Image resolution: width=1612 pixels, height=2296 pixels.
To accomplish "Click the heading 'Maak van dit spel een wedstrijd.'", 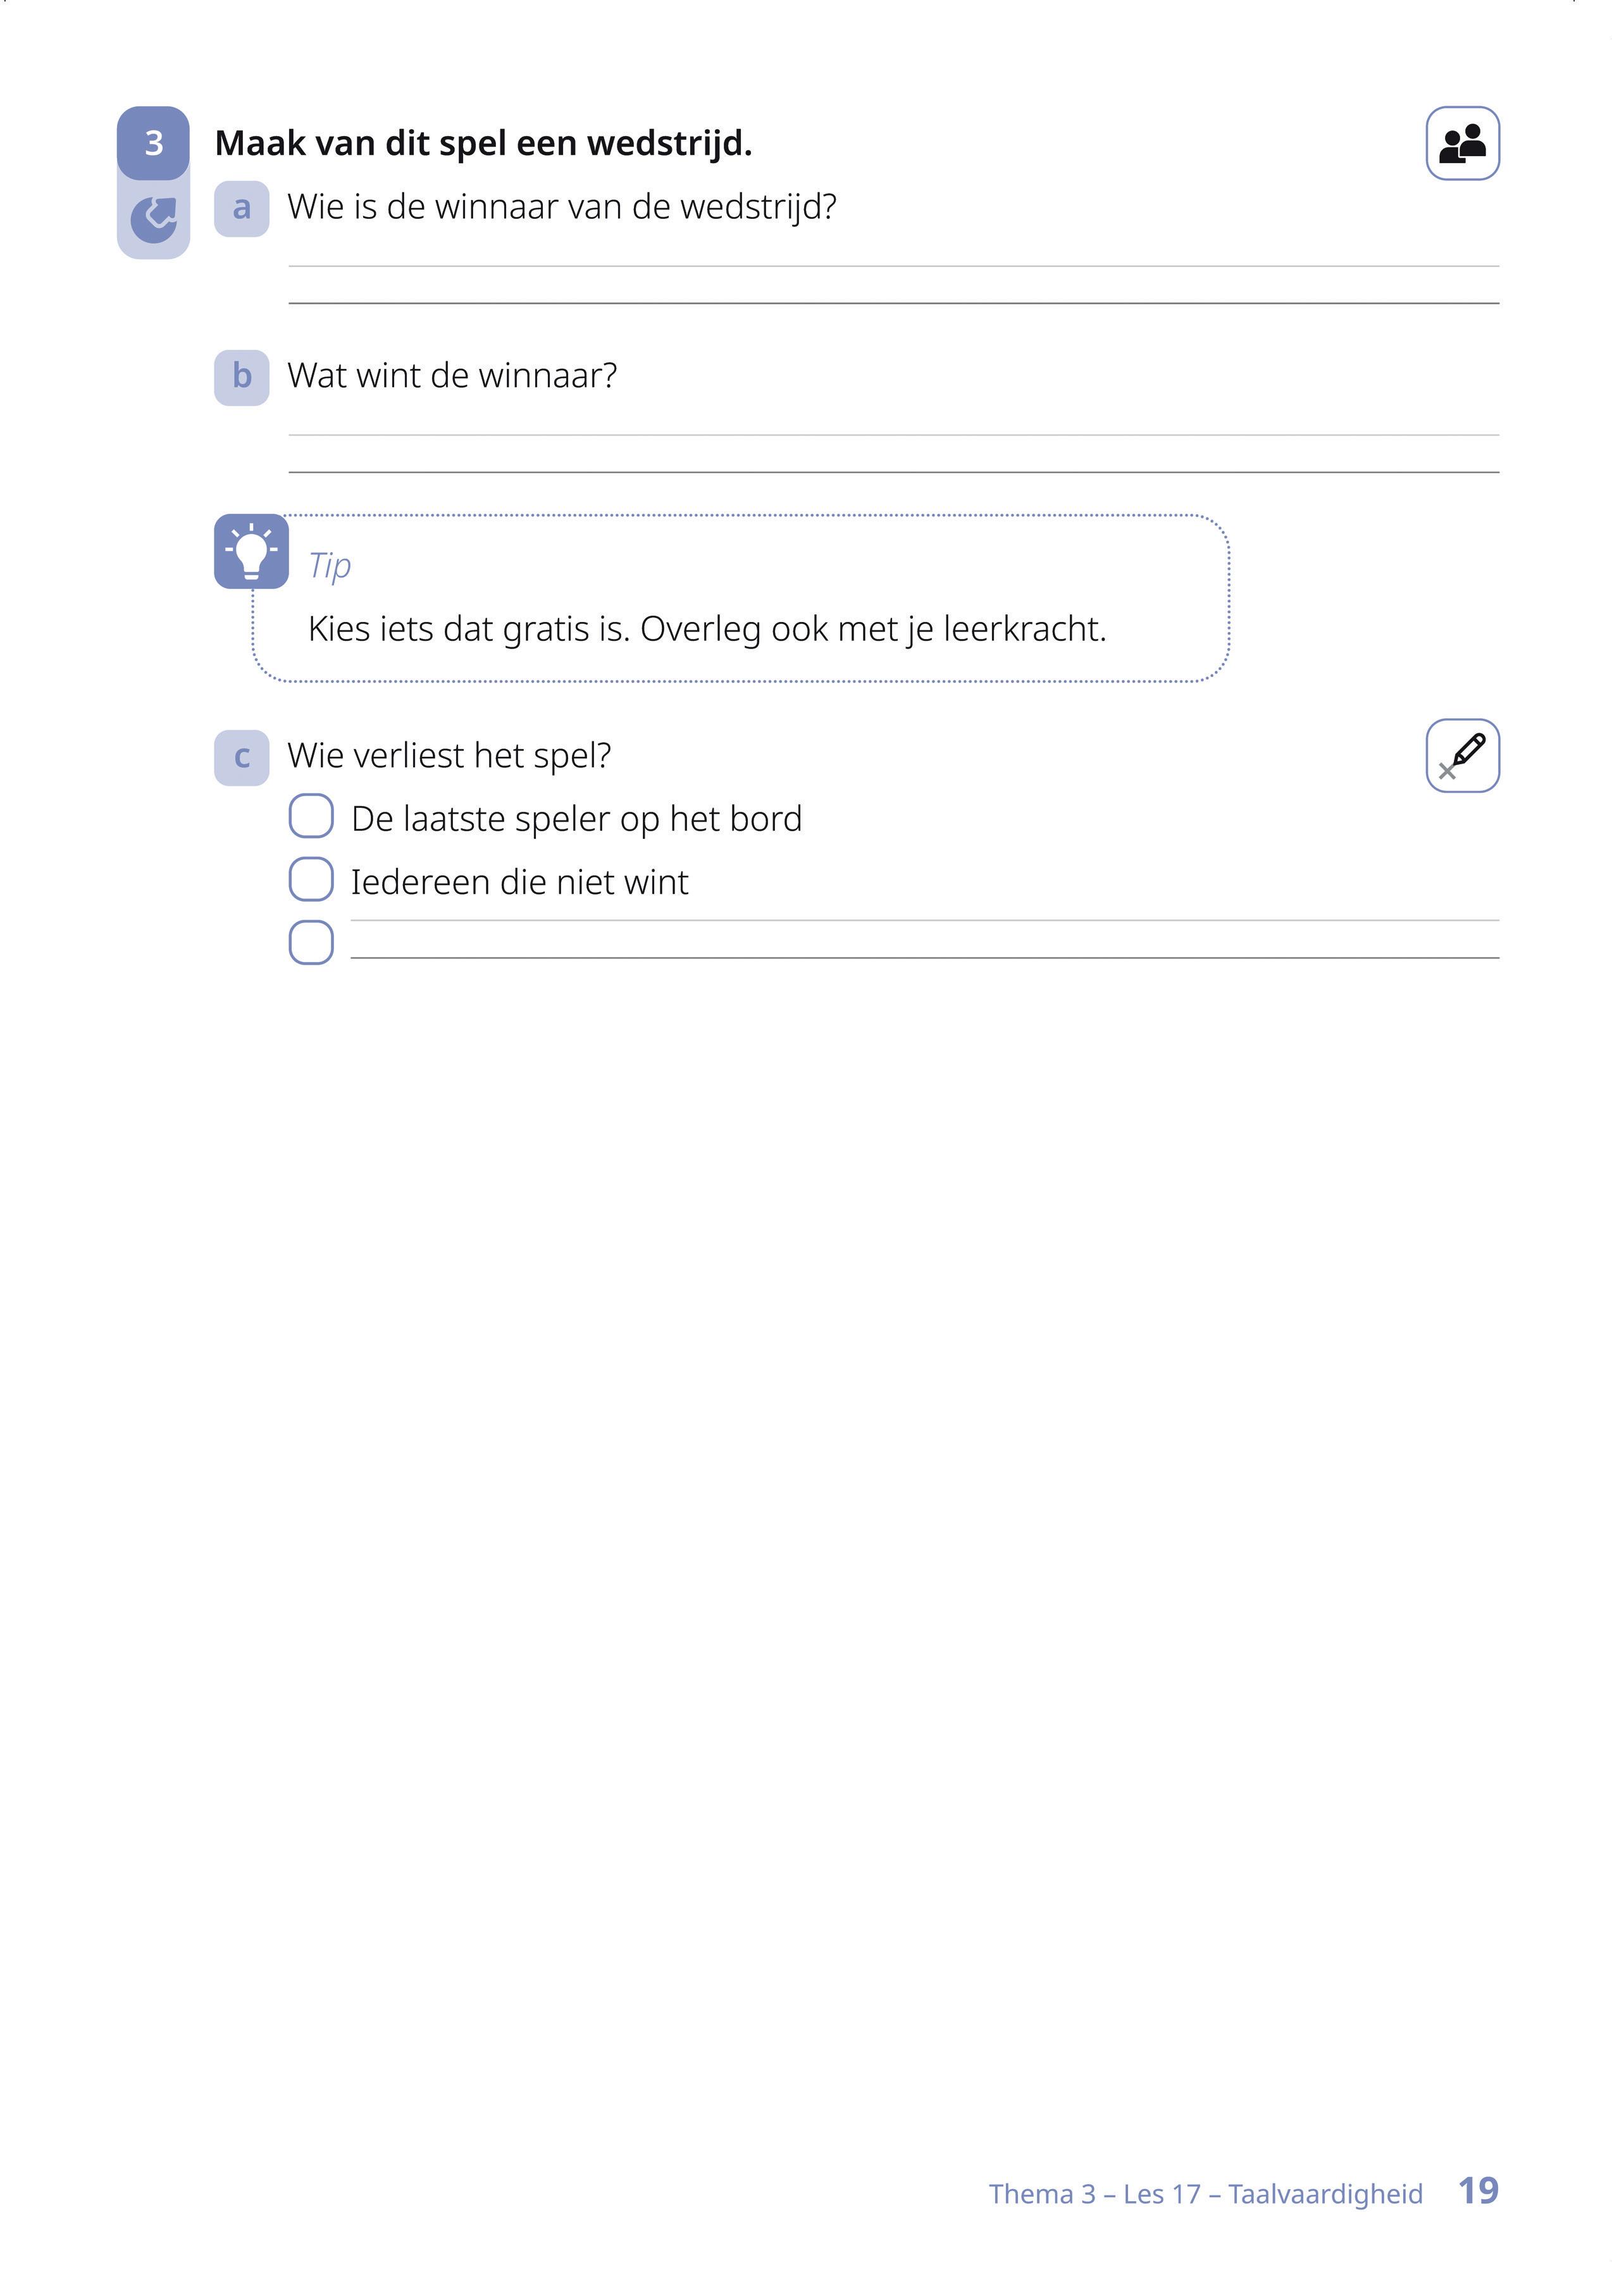I will click(x=483, y=144).
